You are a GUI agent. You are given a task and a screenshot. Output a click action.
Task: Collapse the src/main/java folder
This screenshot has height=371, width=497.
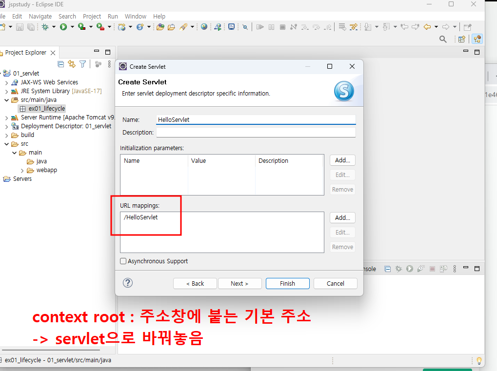pyautogui.click(x=7, y=100)
